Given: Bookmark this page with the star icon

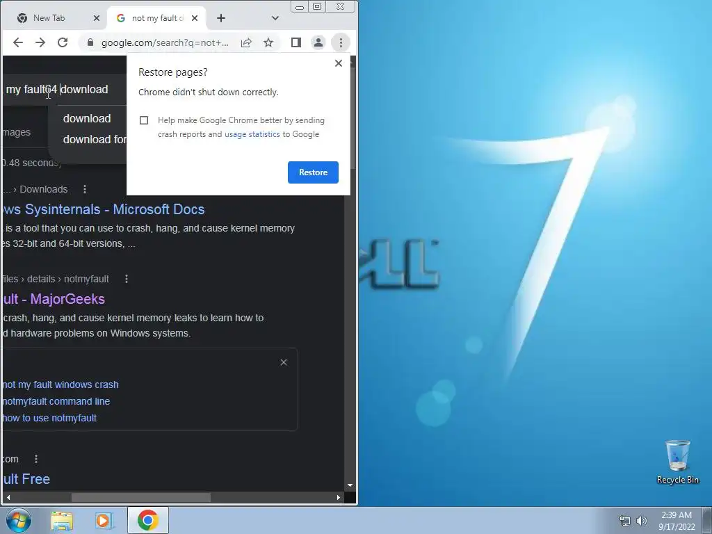Looking at the screenshot, I should (x=268, y=42).
